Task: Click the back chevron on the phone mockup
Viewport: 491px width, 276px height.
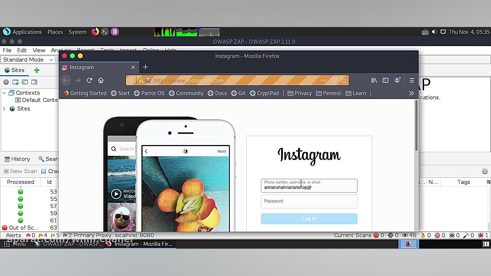Action: click(x=146, y=151)
